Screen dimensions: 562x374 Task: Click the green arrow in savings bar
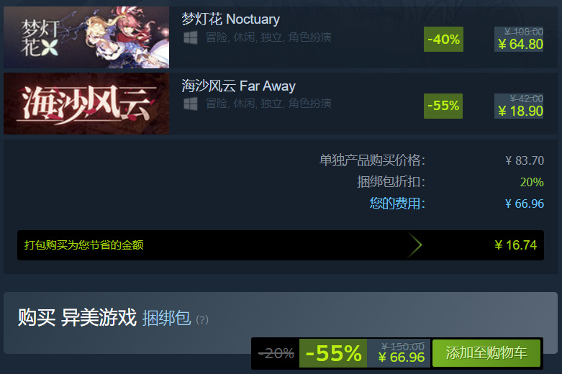tap(414, 245)
